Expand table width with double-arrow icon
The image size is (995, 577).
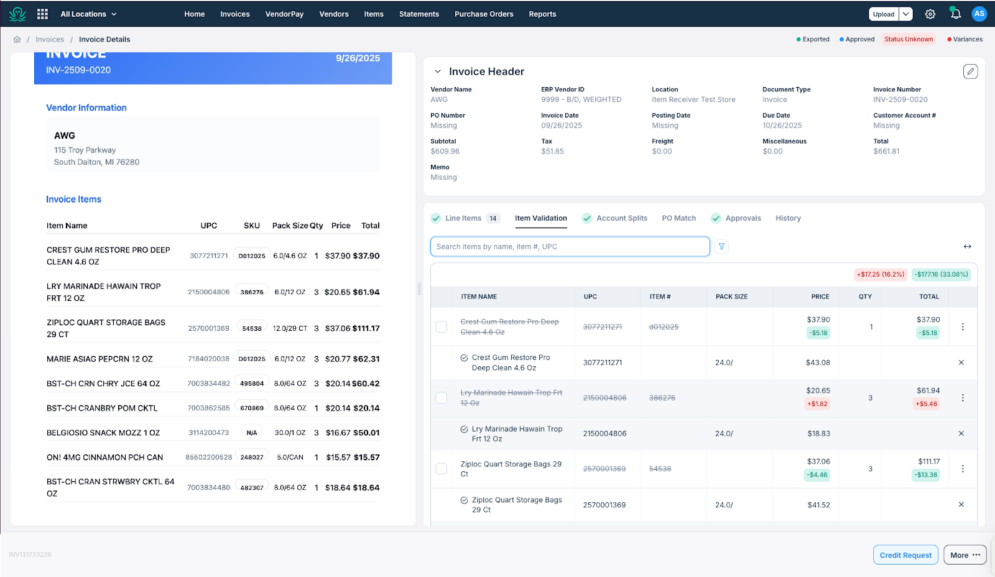pos(968,247)
